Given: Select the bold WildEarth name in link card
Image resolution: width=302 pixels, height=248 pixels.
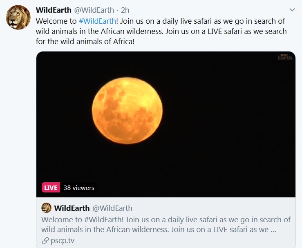Looking at the screenshot, I should (72, 208).
